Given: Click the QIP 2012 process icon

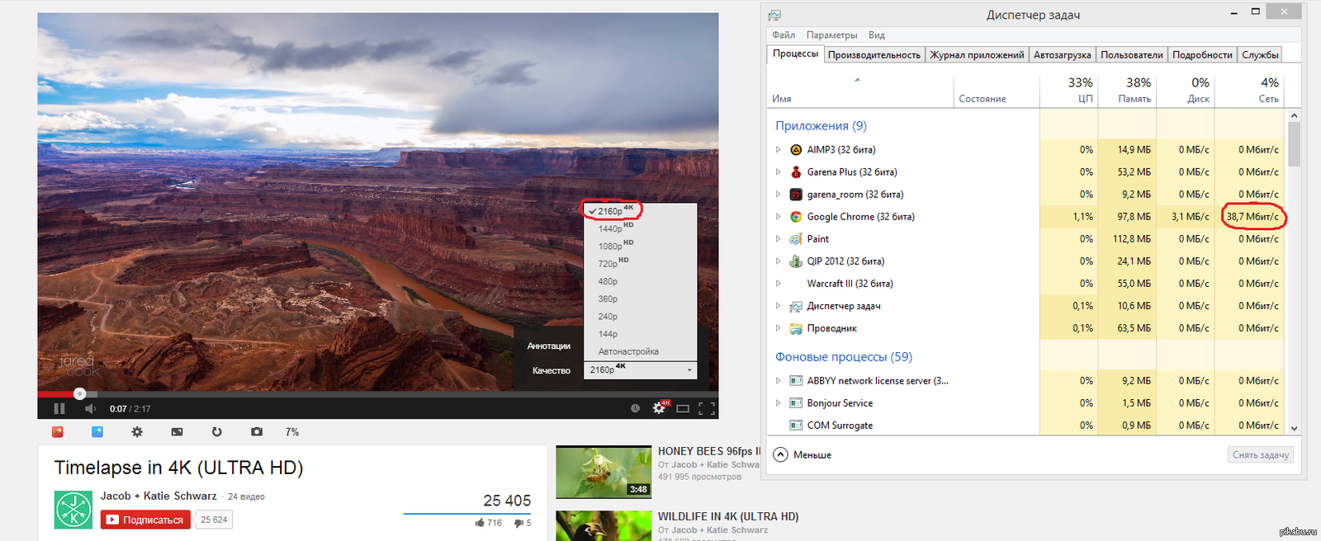Looking at the screenshot, I should tap(796, 261).
